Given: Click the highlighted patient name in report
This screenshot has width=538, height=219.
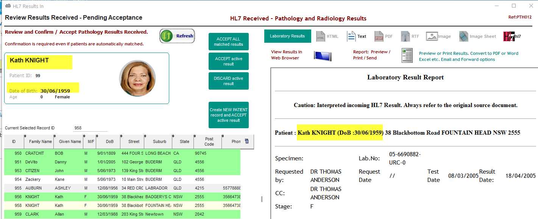Looking at the screenshot, I should pyautogui.click(x=340, y=133).
